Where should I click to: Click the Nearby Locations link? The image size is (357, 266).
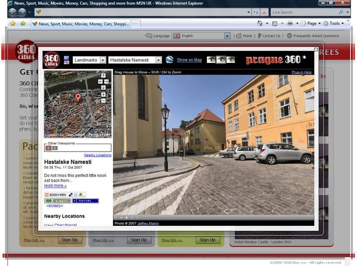[x=98, y=155]
